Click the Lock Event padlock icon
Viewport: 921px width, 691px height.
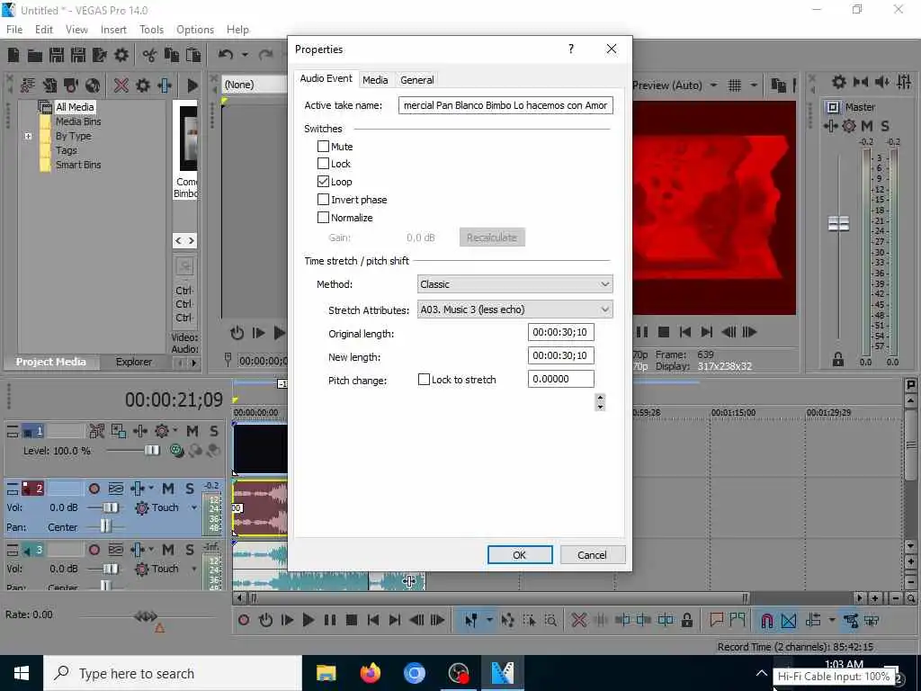click(x=686, y=620)
